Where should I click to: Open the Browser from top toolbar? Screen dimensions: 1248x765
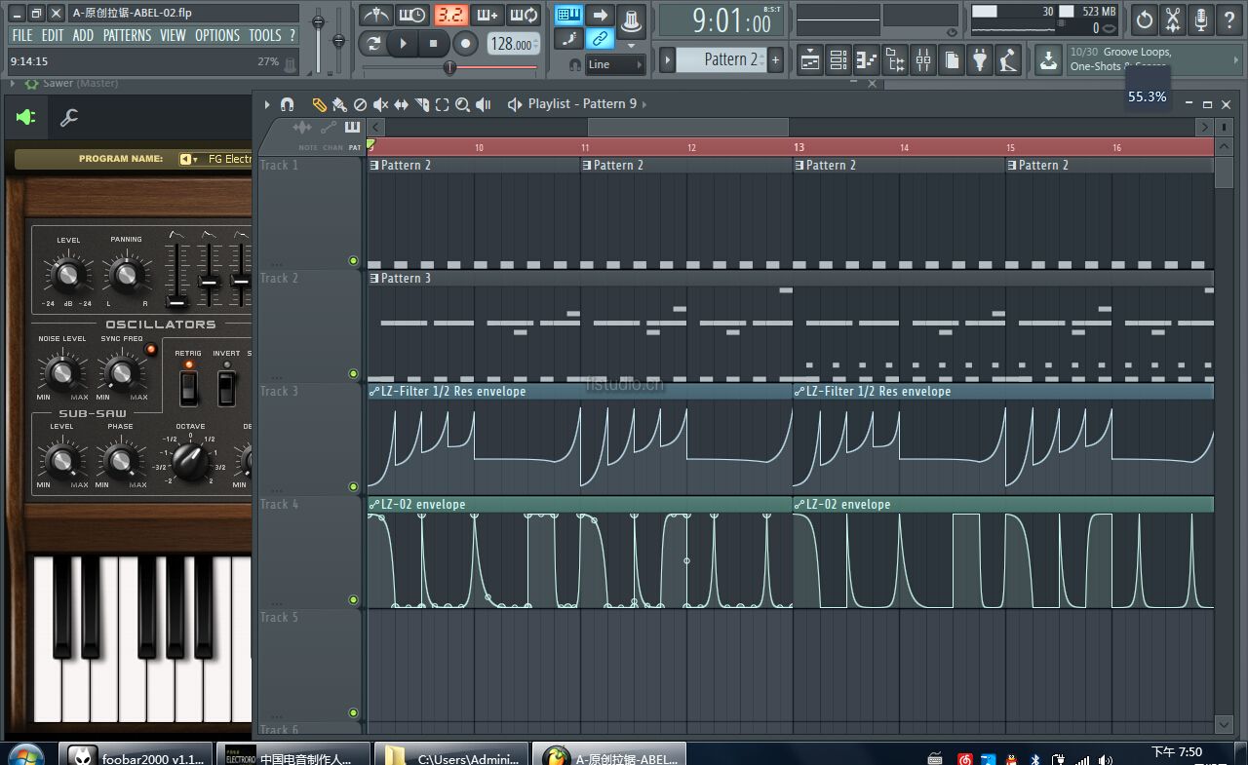pyautogui.click(x=895, y=60)
